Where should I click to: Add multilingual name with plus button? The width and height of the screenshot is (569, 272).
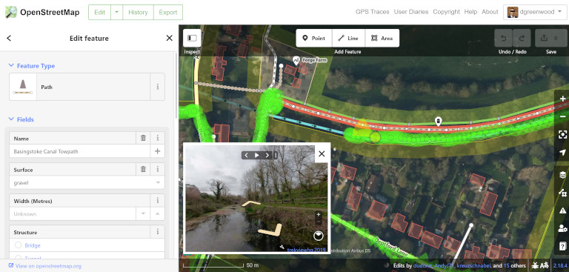[x=158, y=151]
